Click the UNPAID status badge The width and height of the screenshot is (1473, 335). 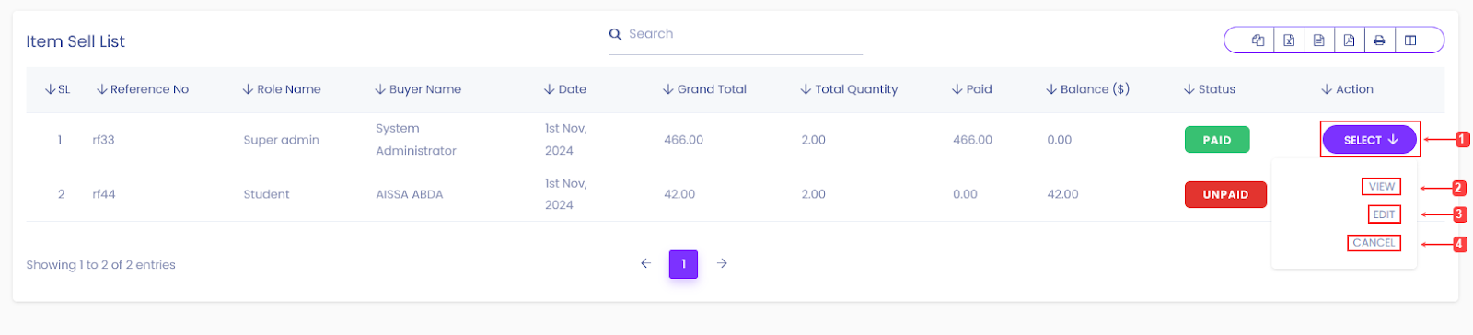[x=1225, y=194]
